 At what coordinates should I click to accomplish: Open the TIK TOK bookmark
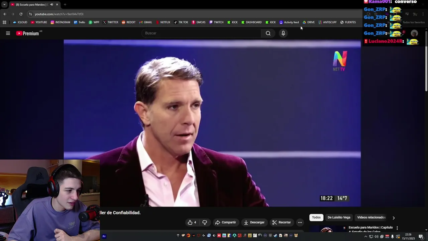pos(181,22)
